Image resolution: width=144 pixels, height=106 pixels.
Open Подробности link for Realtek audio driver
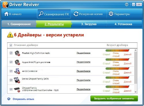pos(84,53)
